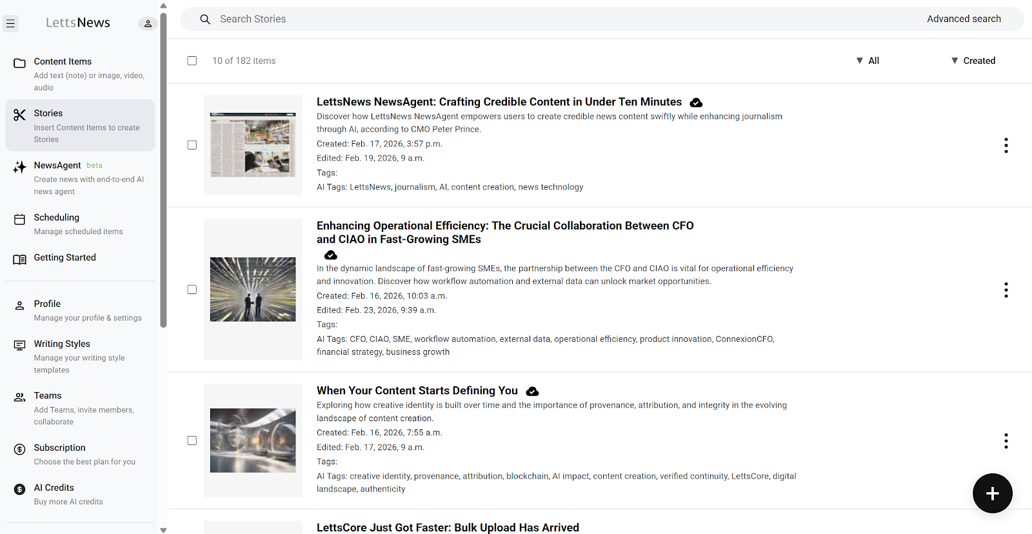
Task: Open NewsAgent beta in sidebar
Action: tap(57, 166)
